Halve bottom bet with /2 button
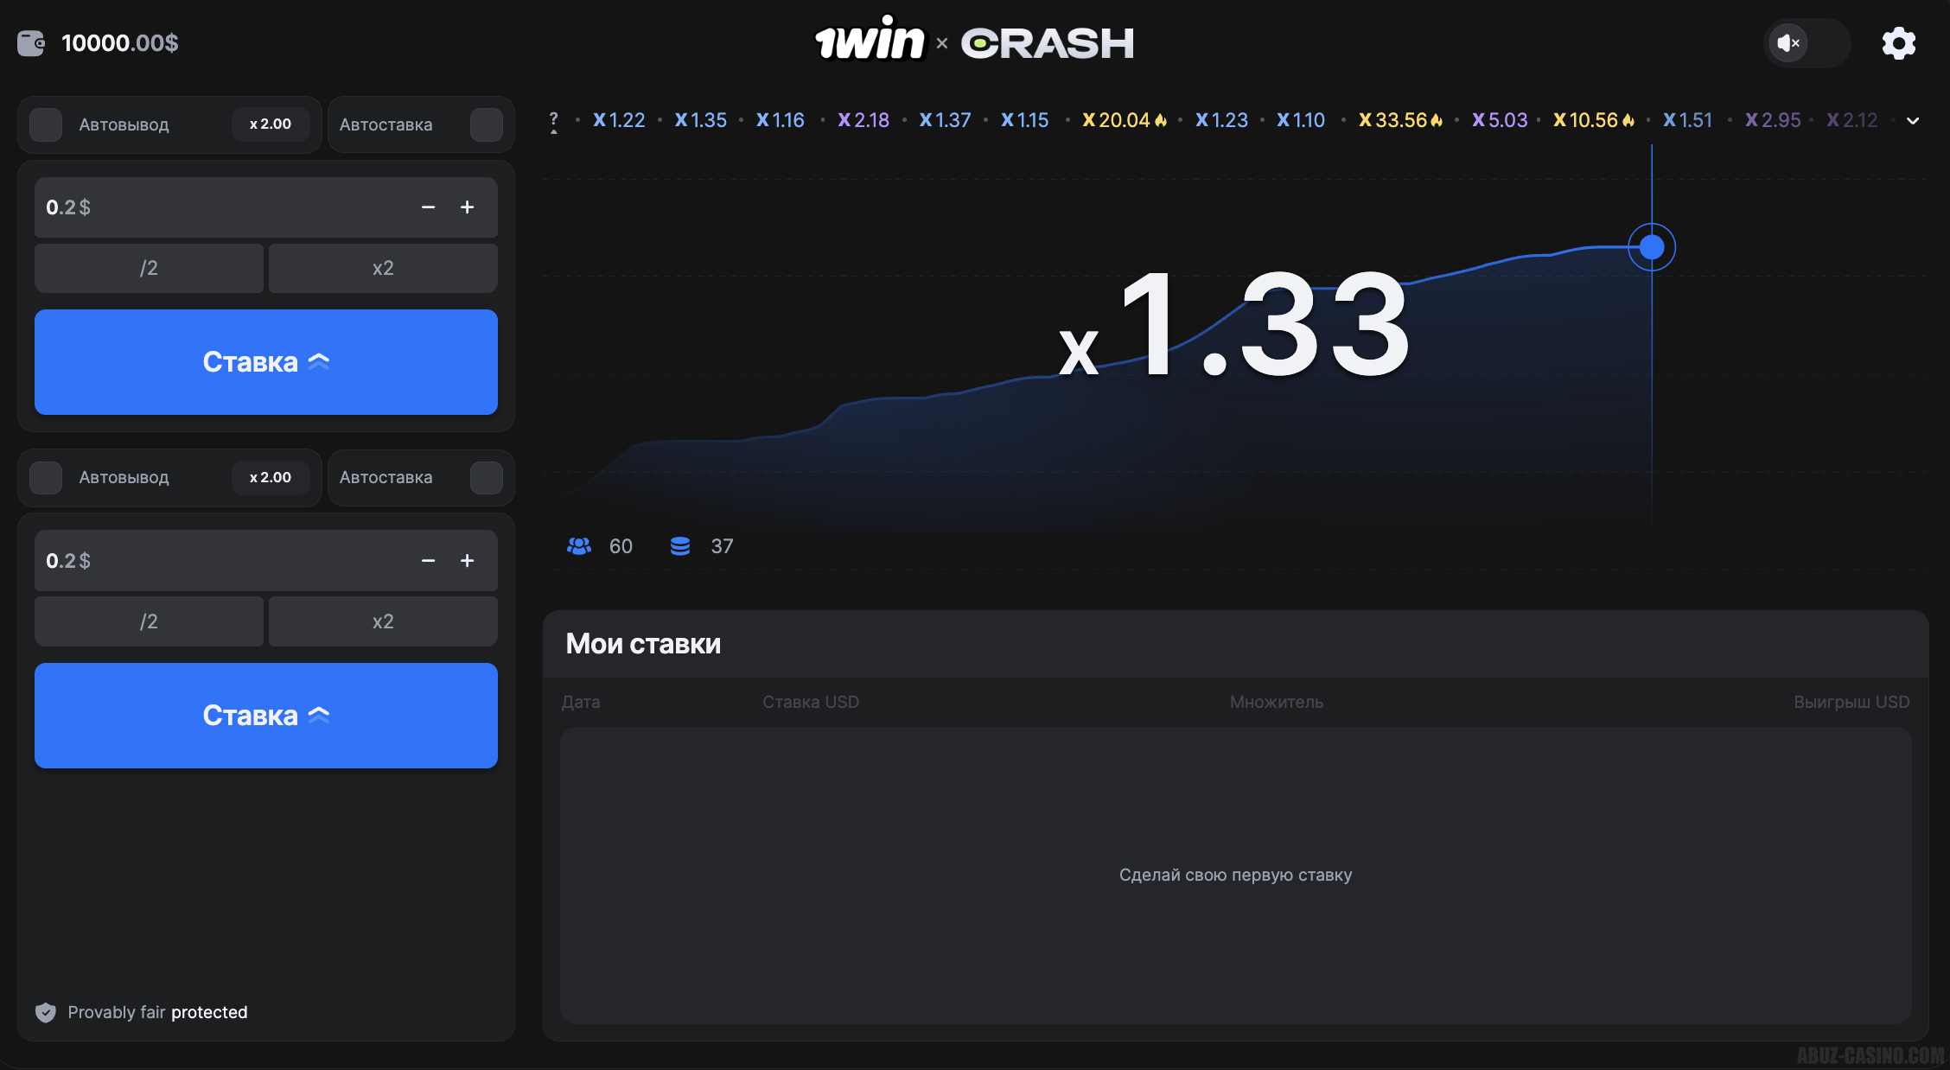 click(149, 621)
